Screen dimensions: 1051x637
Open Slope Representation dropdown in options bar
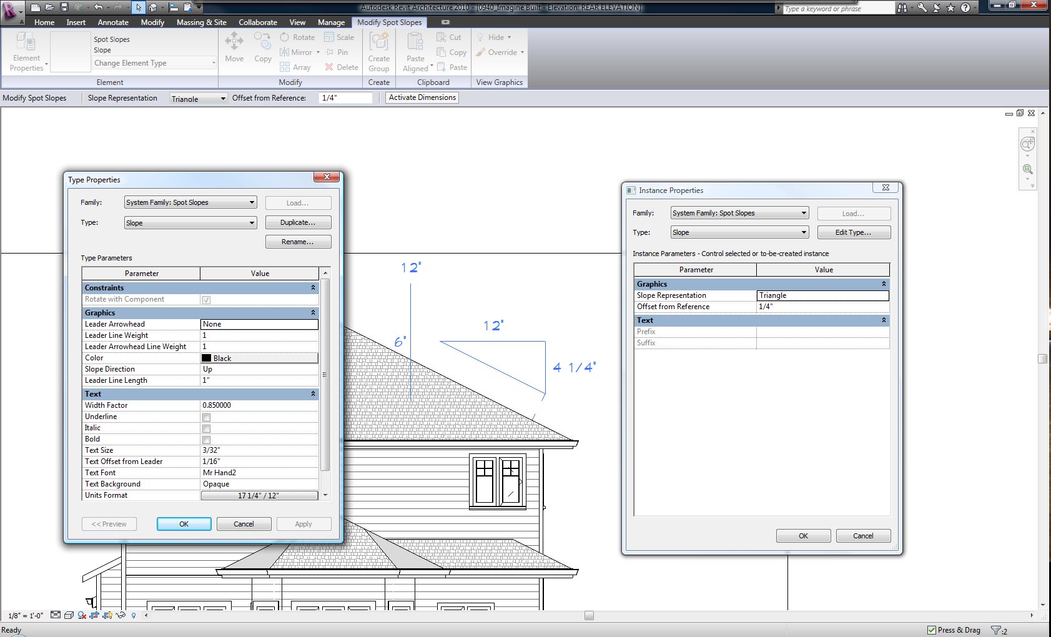tap(199, 99)
